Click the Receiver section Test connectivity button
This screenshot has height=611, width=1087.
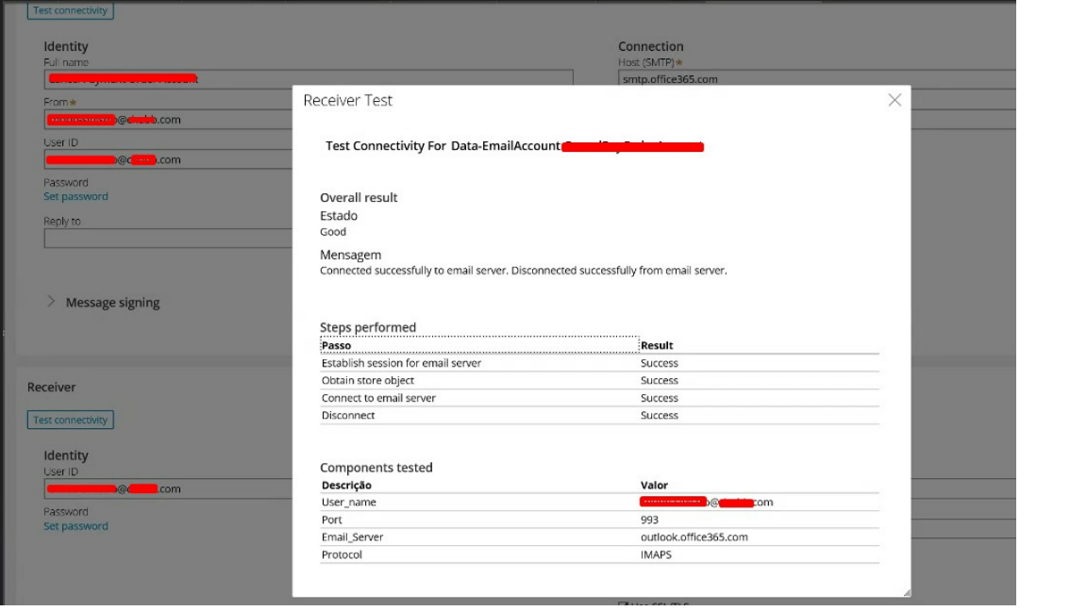coord(70,420)
